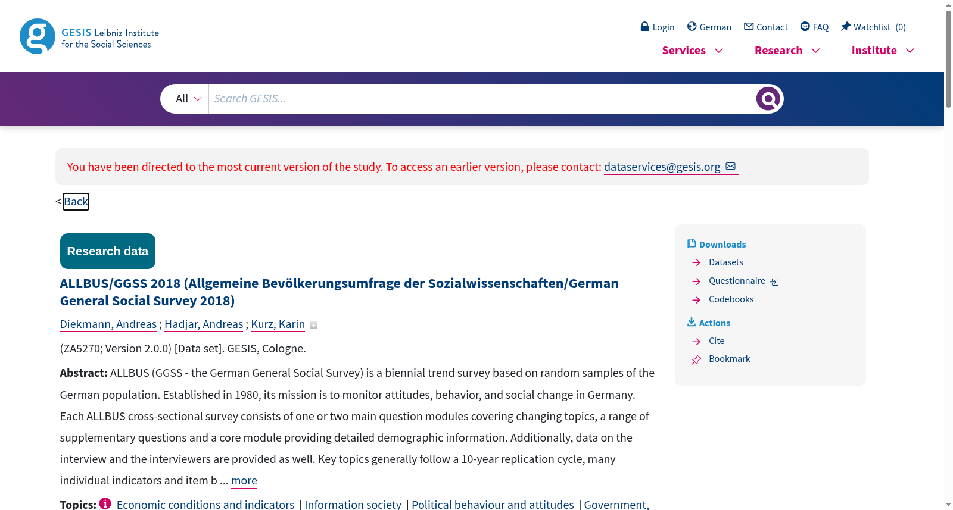The image size is (953, 510).
Task: Click the Watchlist pin icon
Action: pyautogui.click(x=846, y=27)
